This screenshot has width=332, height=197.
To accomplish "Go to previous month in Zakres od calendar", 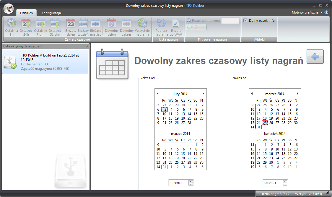I will [x=158, y=94].
